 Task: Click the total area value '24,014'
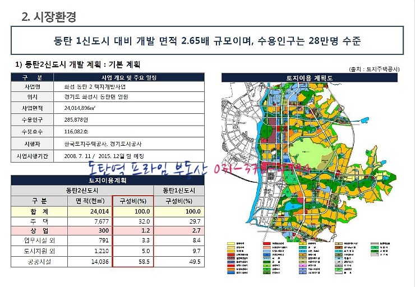click(99, 212)
